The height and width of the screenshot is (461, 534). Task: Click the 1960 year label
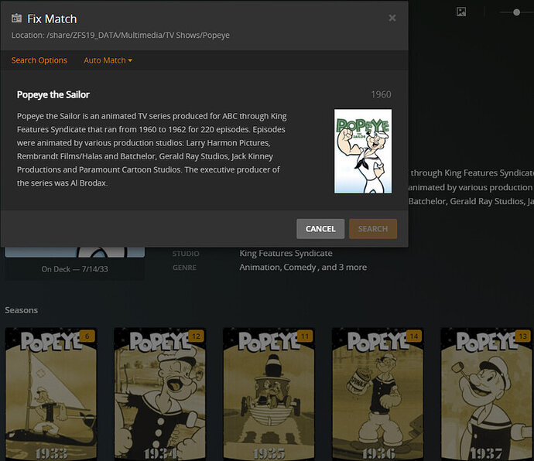coord(381,94)
